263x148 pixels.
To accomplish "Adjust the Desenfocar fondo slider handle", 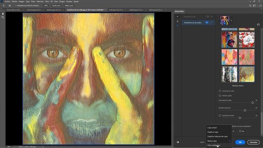I will coord(240,118).
